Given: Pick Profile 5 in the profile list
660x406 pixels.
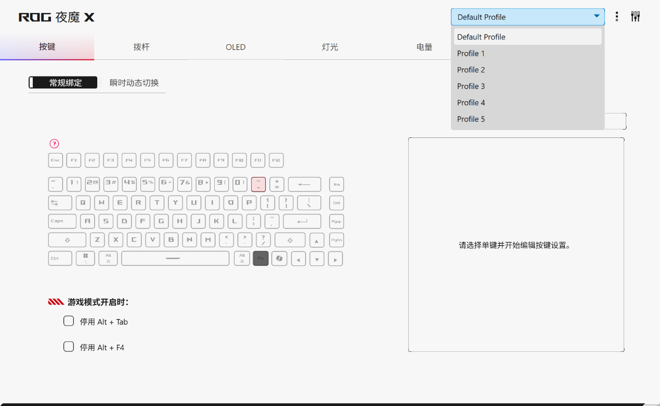Looking at the screenshot, I should coord(471,119).
